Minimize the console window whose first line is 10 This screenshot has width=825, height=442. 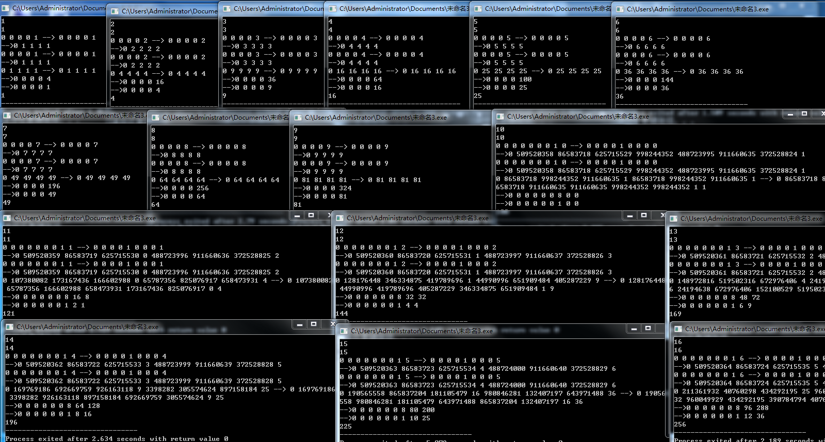tap(790, 114)
